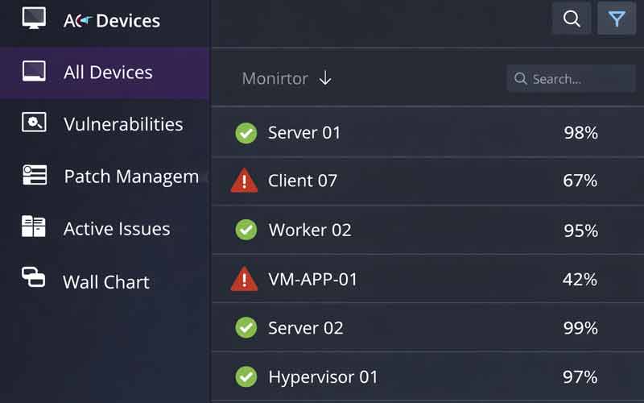Viewport: 644px width, 403px height.
Task: Click the Patch Management sidebar icon
Action: [34, 176]
